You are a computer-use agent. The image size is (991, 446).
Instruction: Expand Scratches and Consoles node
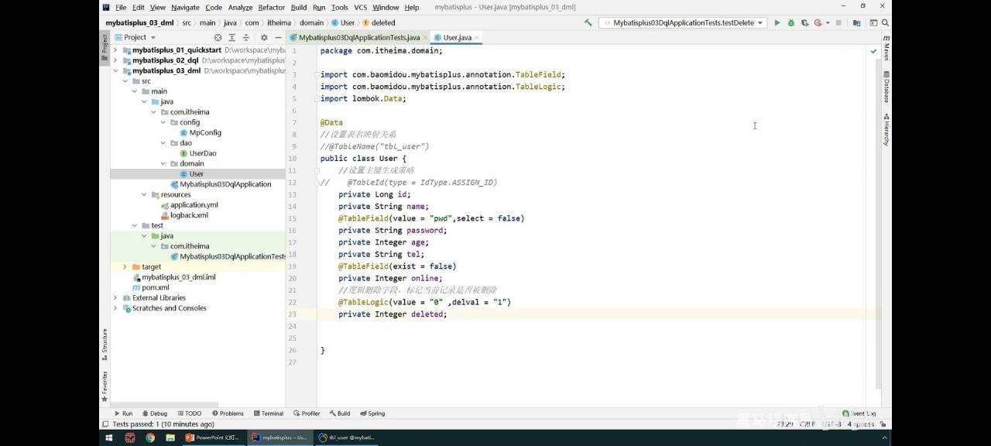pos(115,308)
